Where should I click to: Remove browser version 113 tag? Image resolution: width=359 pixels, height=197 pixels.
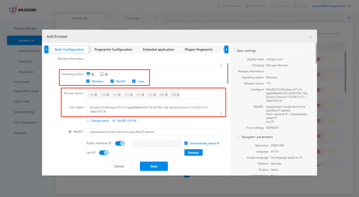(119, 95)
